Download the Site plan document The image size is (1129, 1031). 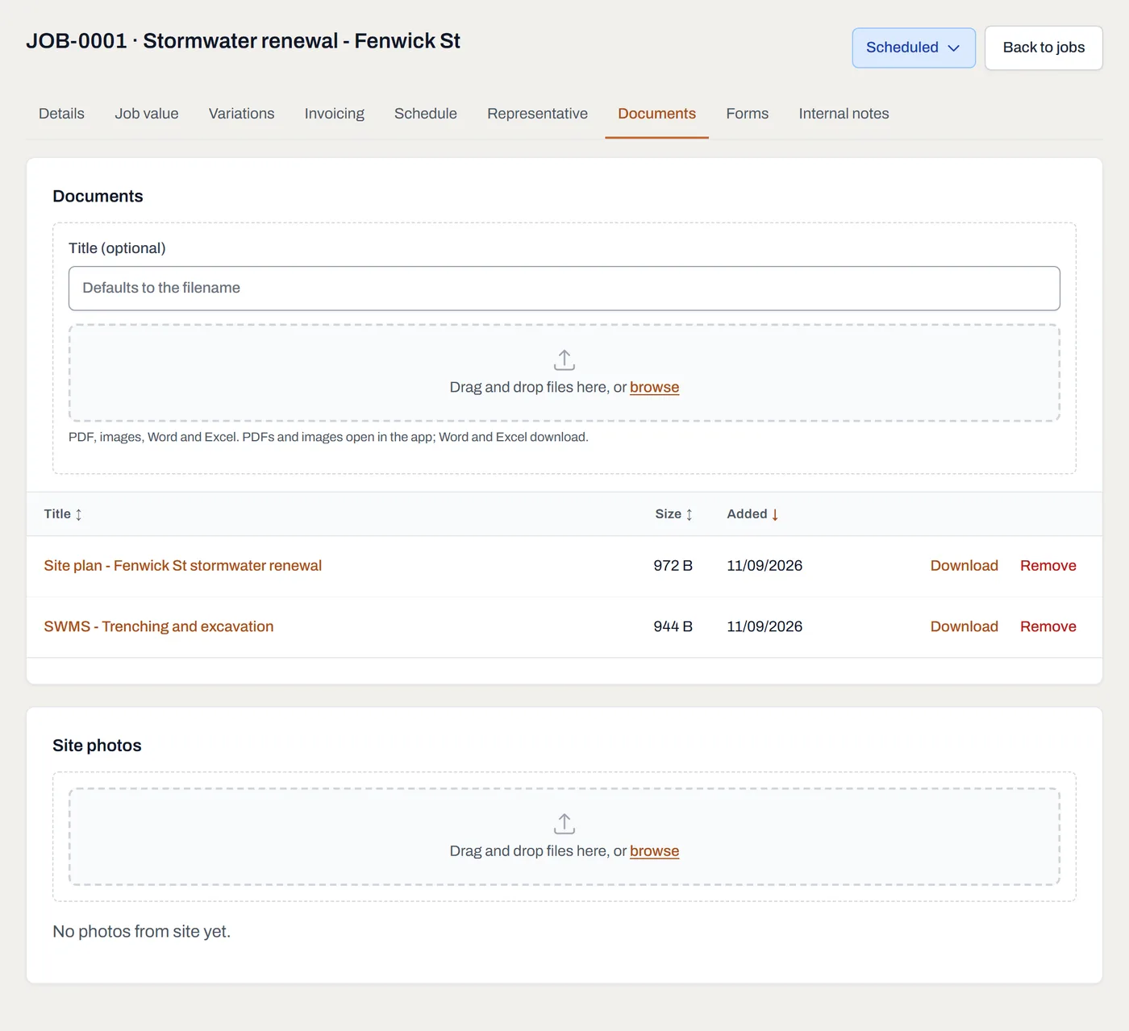click(964, 566)
